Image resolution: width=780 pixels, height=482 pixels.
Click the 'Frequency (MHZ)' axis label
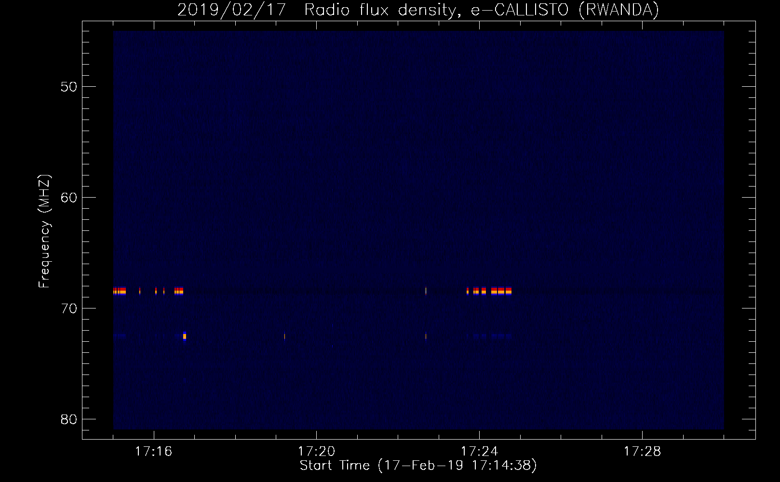point(44,231)
